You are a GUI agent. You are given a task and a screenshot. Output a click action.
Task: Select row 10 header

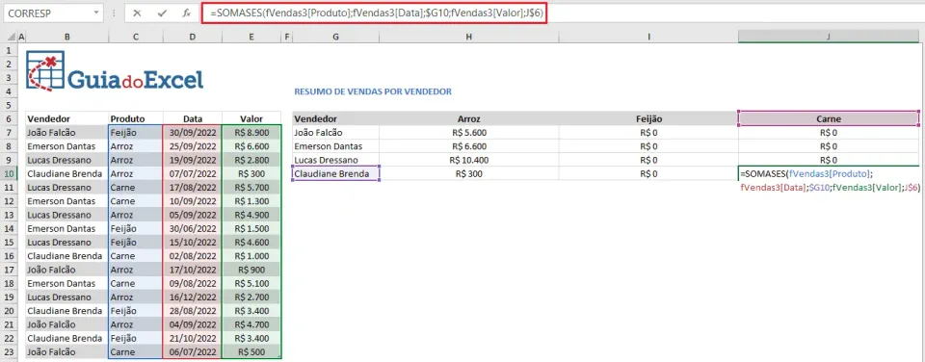tap(9, 174)
